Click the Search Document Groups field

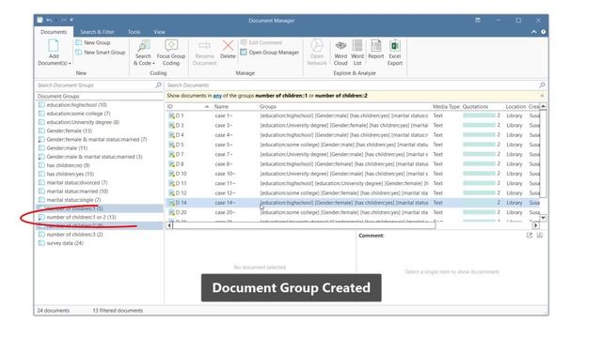point(96,85)
